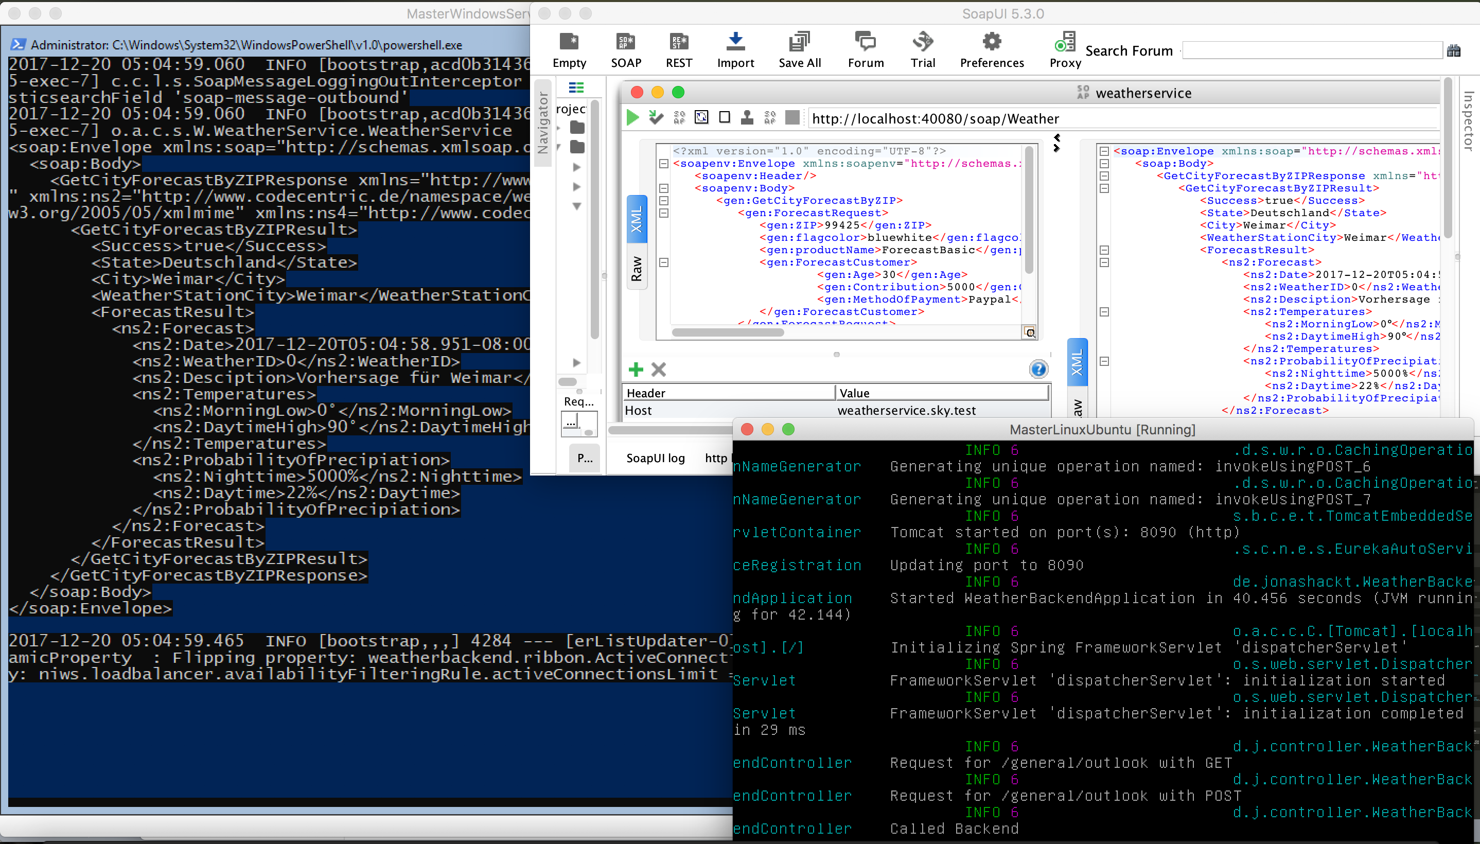Click the Forum toolbar button
This screenshot has width=1480, height=844.
865,42
